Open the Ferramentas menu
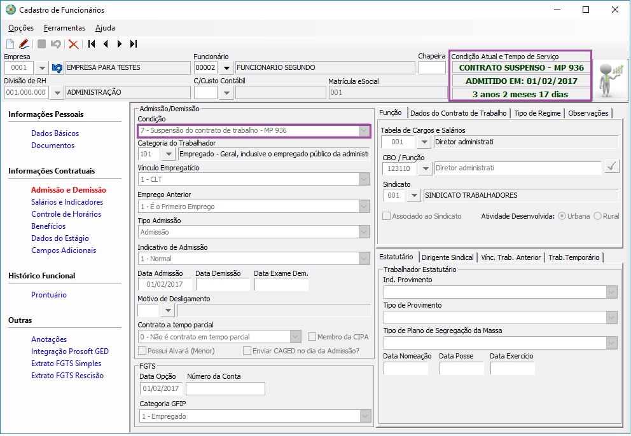The image size is (631, 436). click(x=64, y=28)
